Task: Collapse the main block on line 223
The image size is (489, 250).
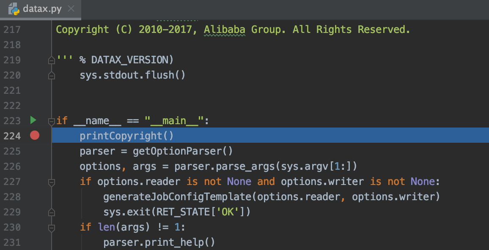Action: [52, 121]
